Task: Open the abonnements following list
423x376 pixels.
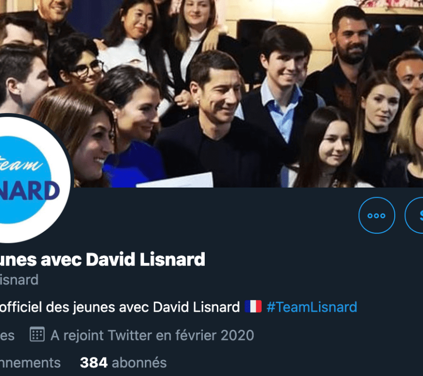Action: 30,362
